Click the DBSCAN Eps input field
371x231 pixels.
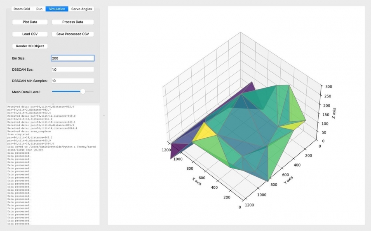click(73, 69)
